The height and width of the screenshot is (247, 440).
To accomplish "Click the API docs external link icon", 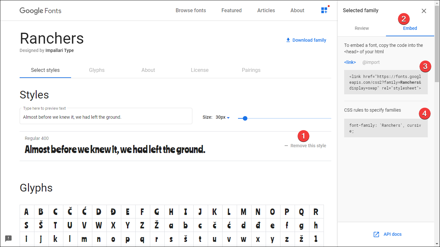I will pyautogui.click(x=376, y=234).
